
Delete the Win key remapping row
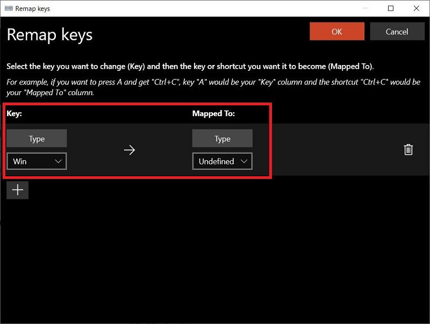point(408,150)
